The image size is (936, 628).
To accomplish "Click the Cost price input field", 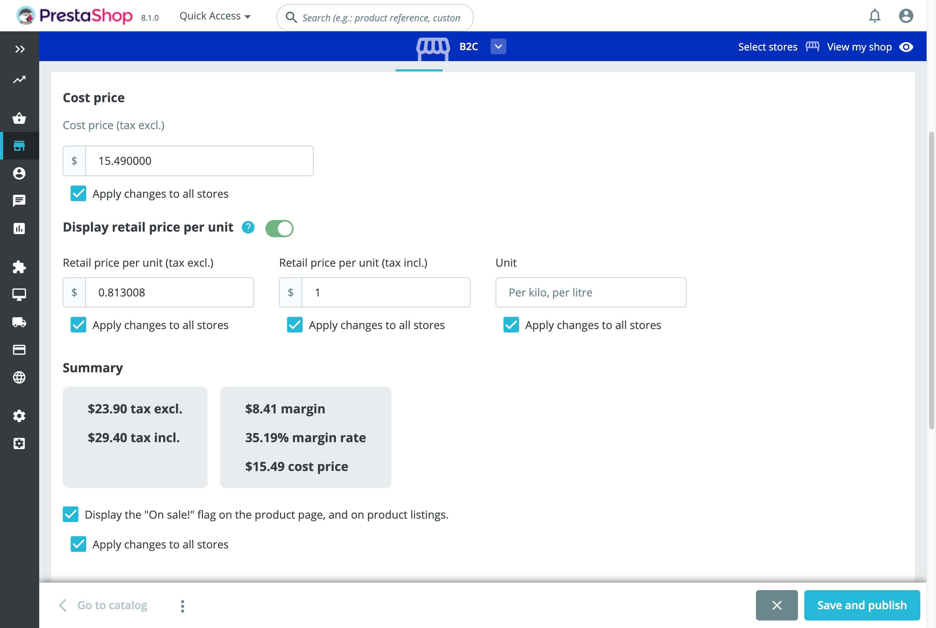I will [x=199, y=161].
